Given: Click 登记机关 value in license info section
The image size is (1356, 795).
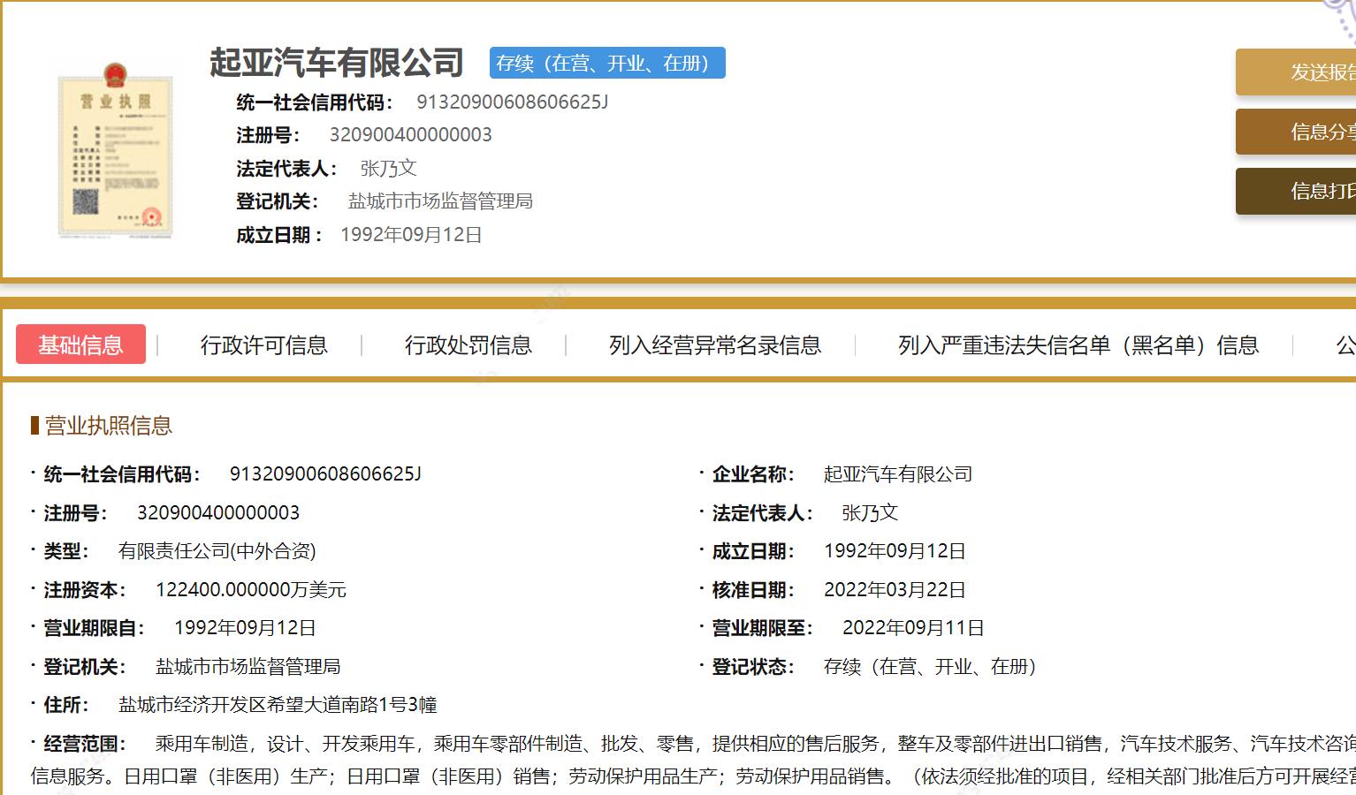Looking at the screenshot, I should click(248, 667).
